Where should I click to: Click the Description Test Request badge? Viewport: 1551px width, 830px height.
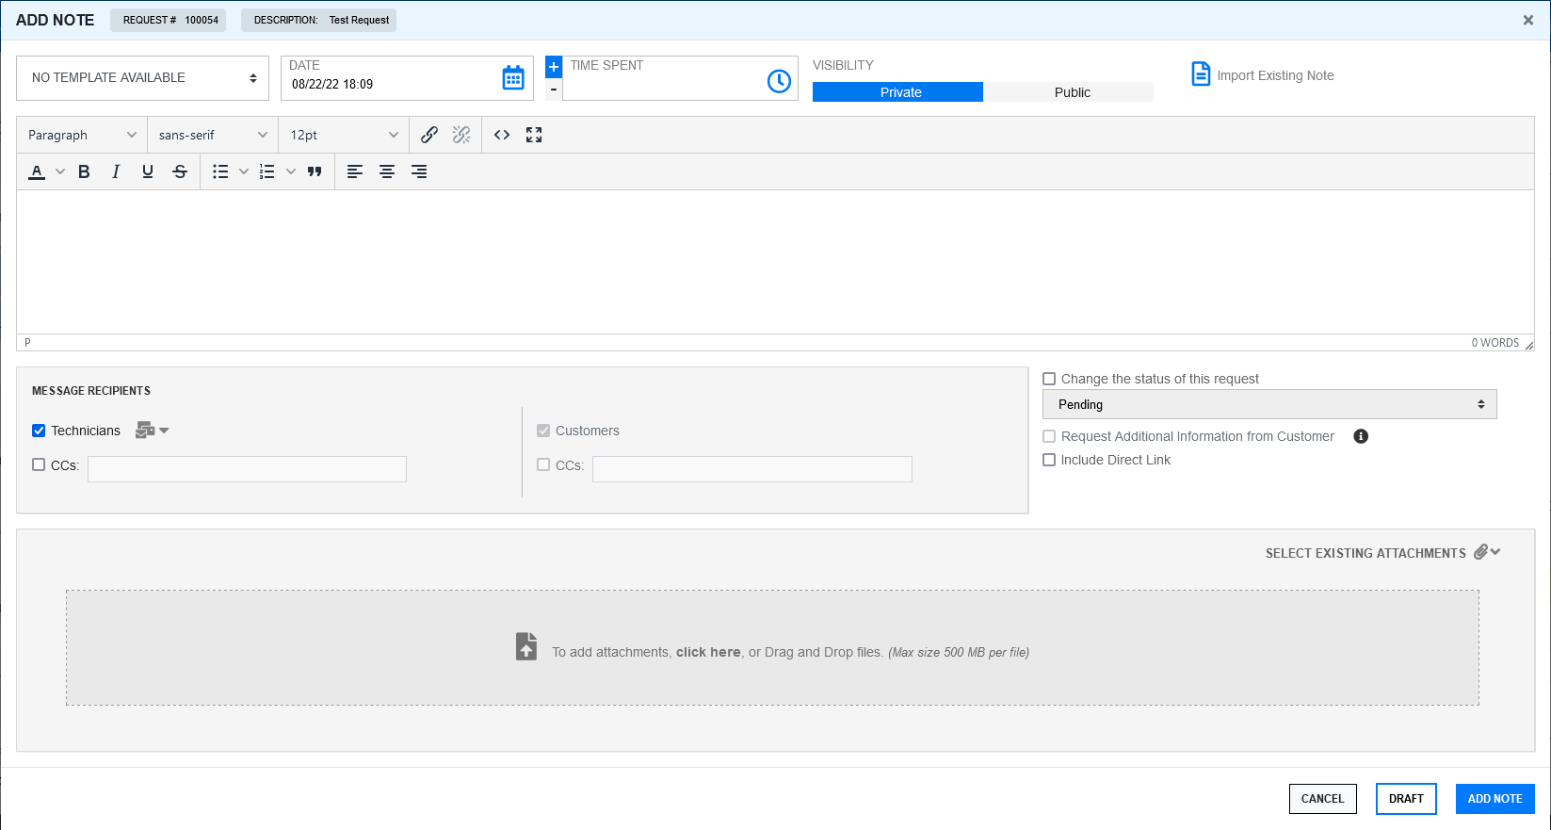pyautogui.click(x=318, y=20)
